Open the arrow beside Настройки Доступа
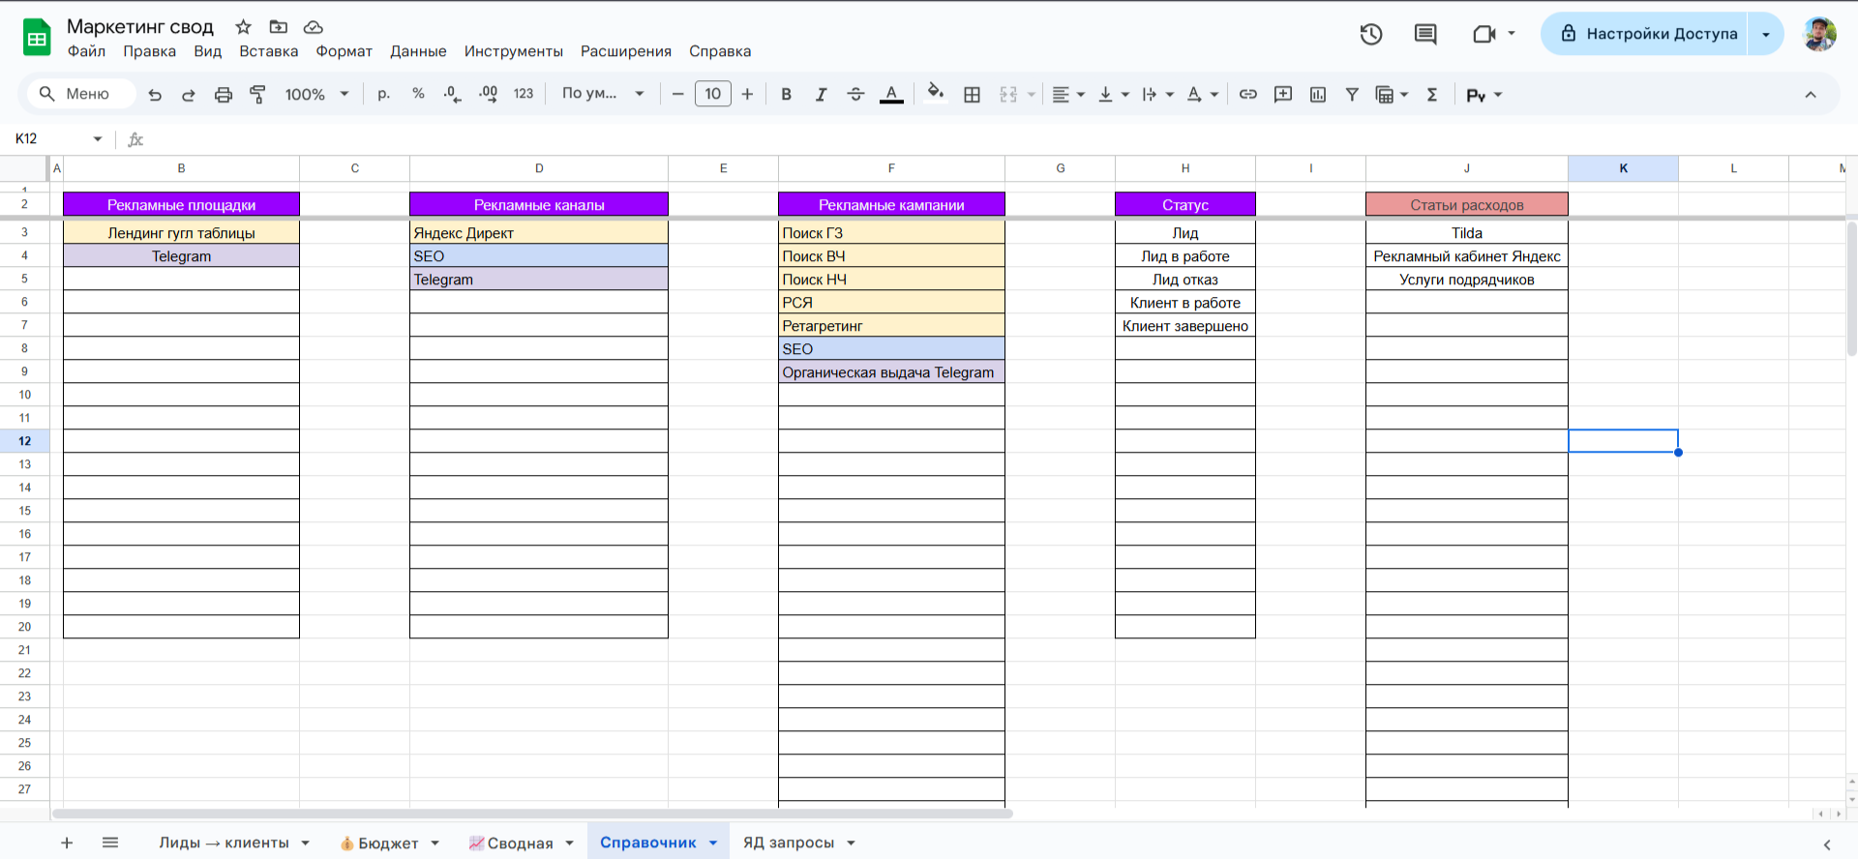Screen dimensions: 1858x859 coord(1766,34)
